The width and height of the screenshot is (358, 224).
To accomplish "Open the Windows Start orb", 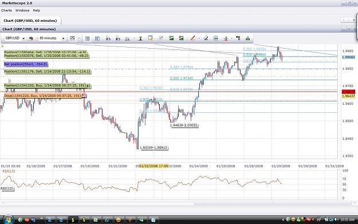I will (7, 219).
